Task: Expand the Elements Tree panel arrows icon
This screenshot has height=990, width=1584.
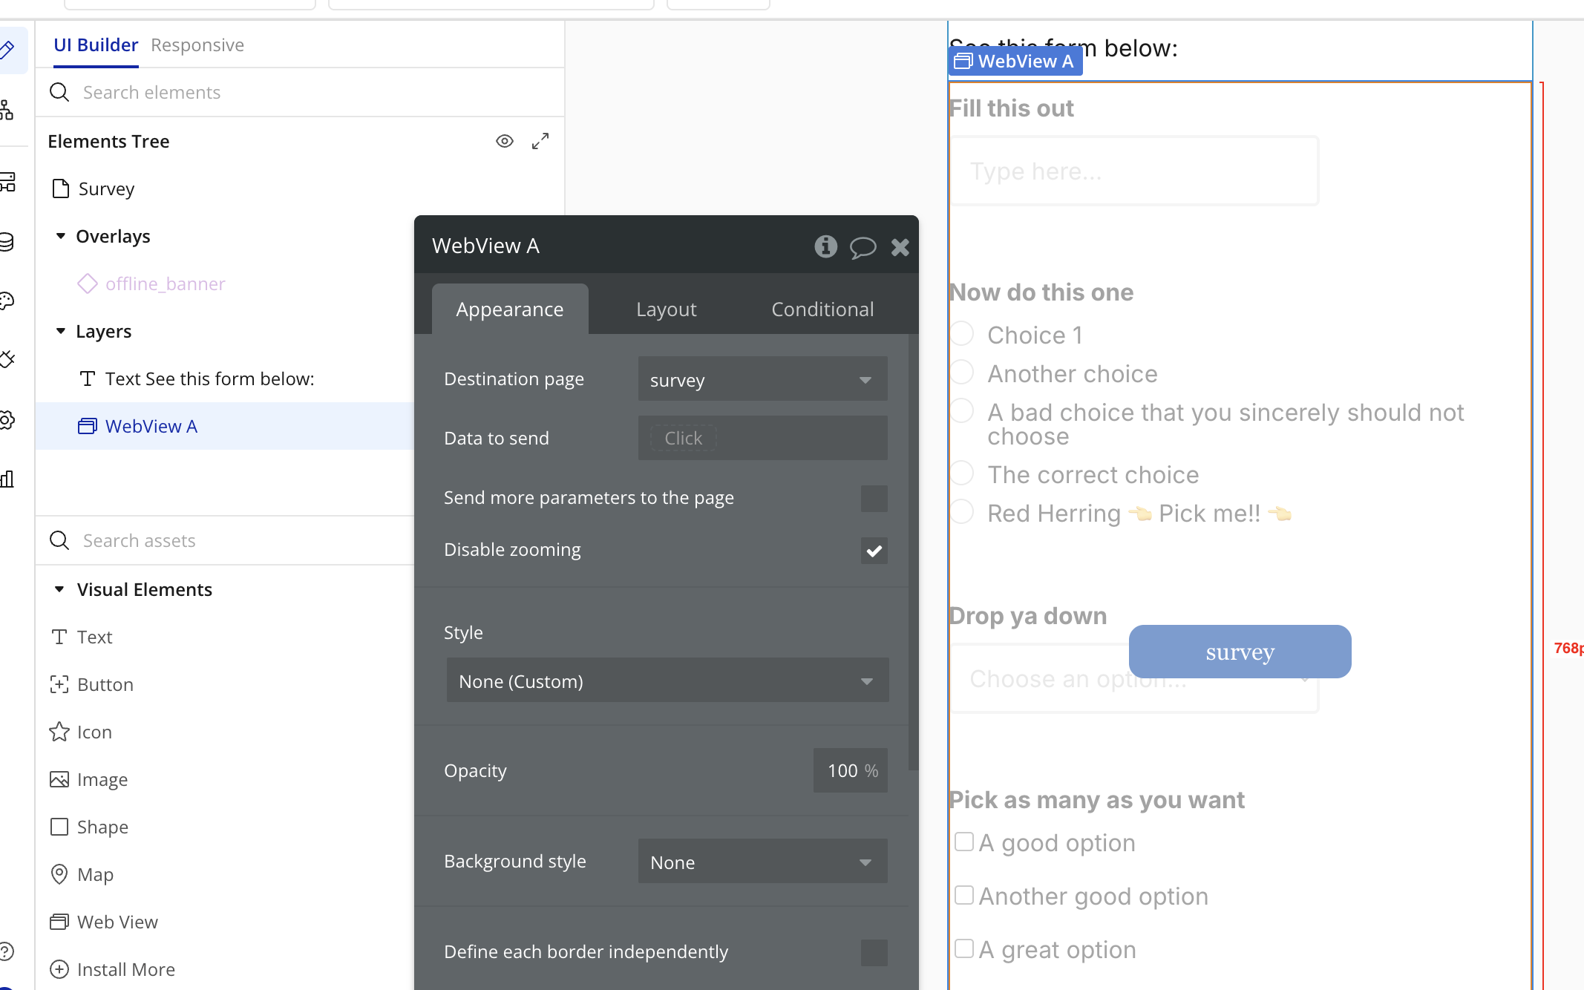Action: [540, 141]
